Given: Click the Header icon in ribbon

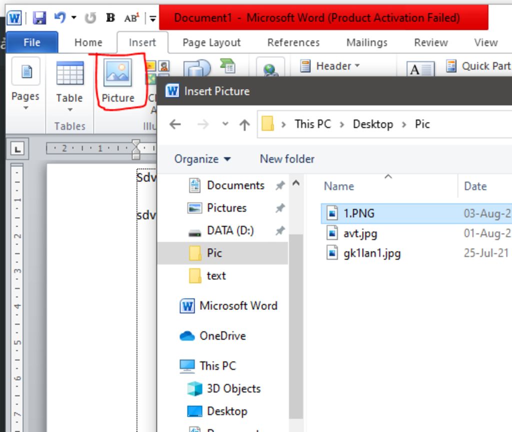Looking at the screenshot, I should pos(305,66).
